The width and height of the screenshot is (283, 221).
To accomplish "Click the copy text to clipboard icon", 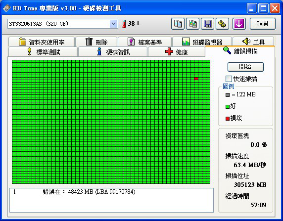I will click(x=178, y=24).
